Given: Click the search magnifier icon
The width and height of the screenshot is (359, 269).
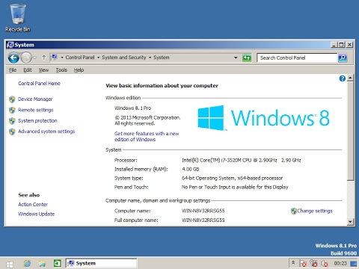Looking at the screenshot, I should point(343,58).
